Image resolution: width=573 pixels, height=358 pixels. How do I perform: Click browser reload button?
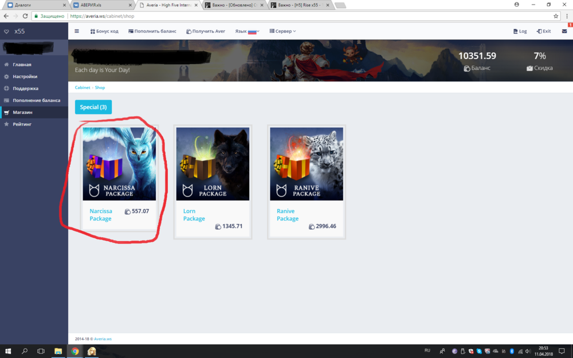pyautogui.click(x=23, y=16)
